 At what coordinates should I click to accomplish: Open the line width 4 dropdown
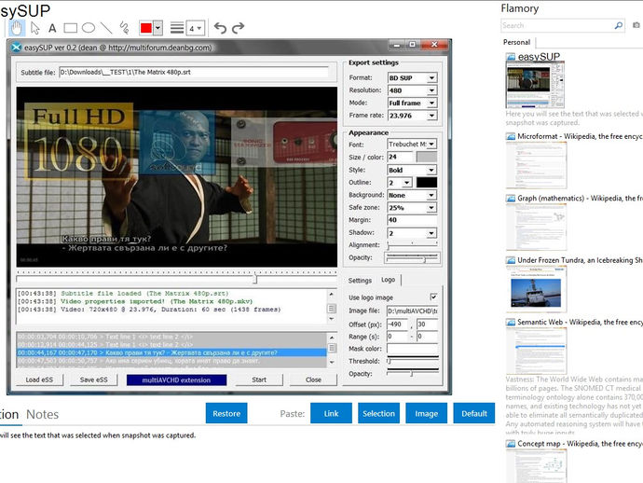195,28
